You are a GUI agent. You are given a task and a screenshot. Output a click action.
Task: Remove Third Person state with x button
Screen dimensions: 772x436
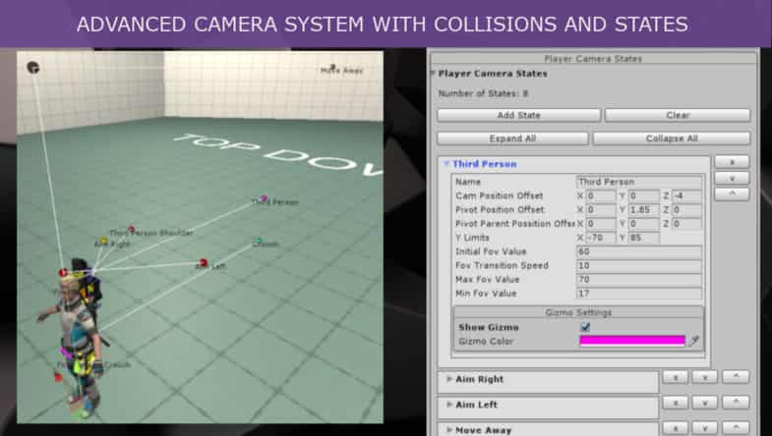click(x=732, y=161)
